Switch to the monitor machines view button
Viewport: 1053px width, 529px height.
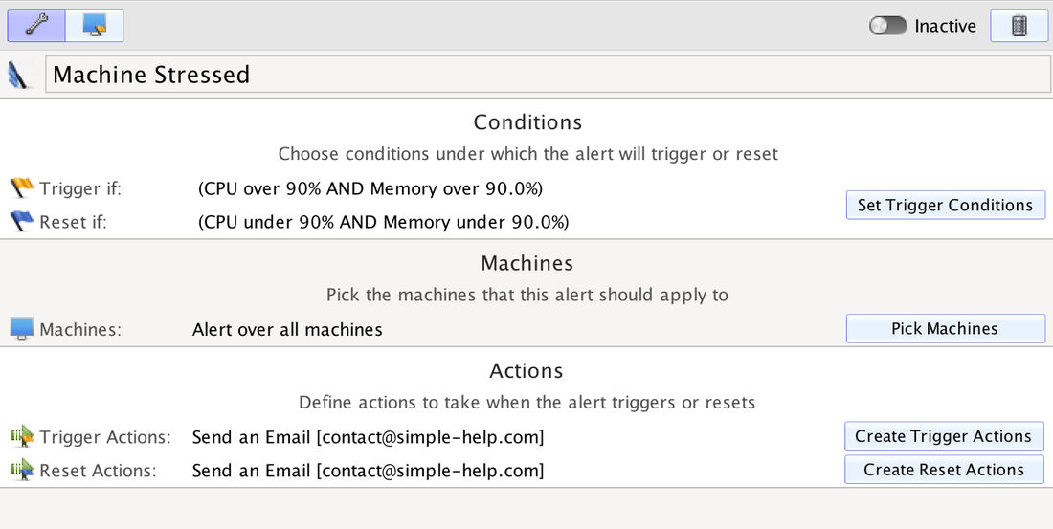pos(95,26)
